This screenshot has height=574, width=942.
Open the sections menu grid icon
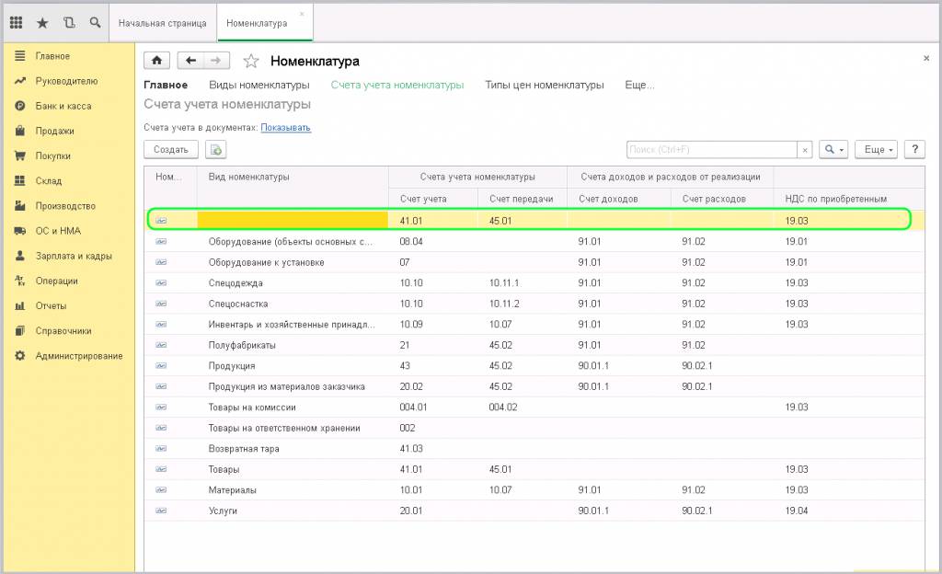point(17,23)
